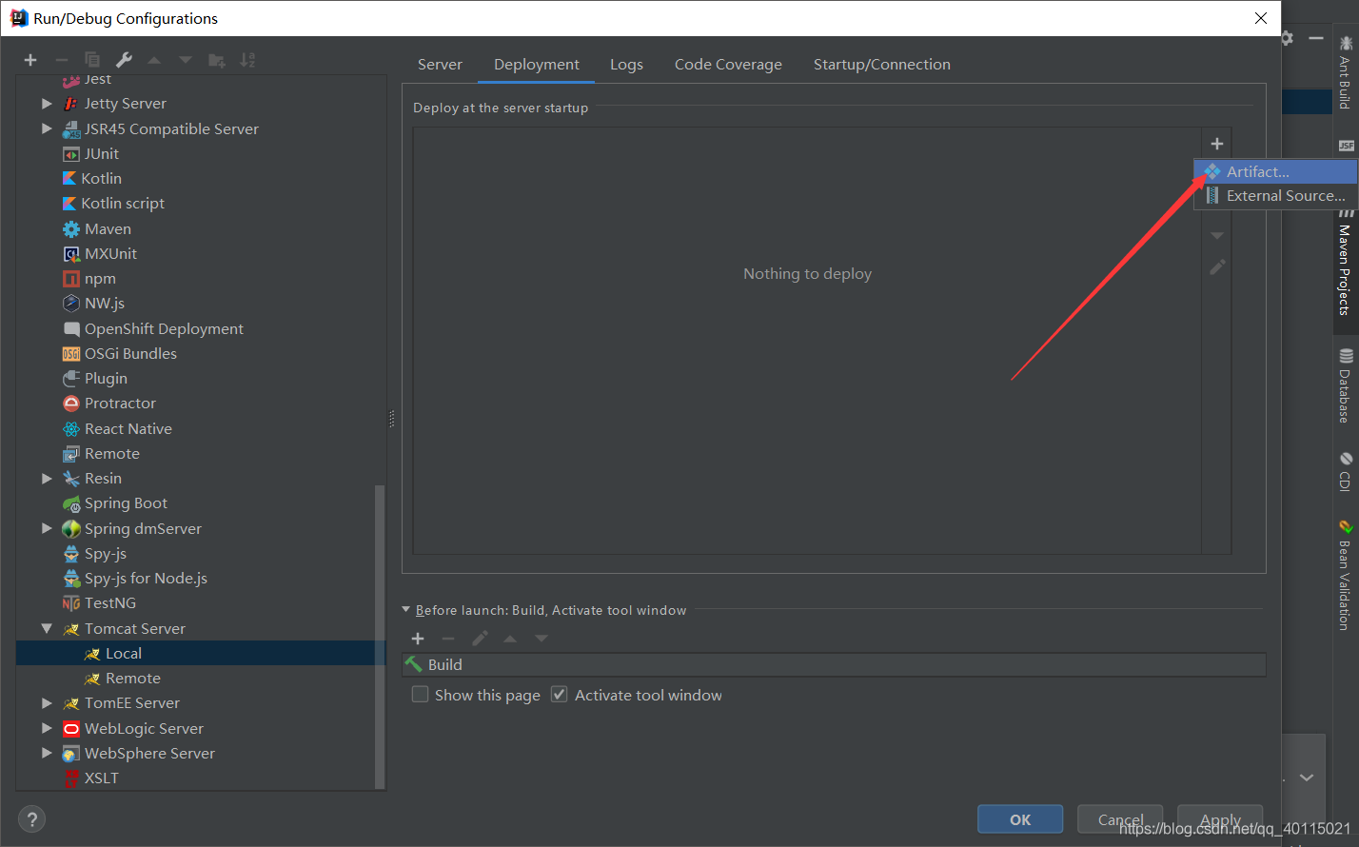Click the edit before-launch task pencil icon

point(480,639)
